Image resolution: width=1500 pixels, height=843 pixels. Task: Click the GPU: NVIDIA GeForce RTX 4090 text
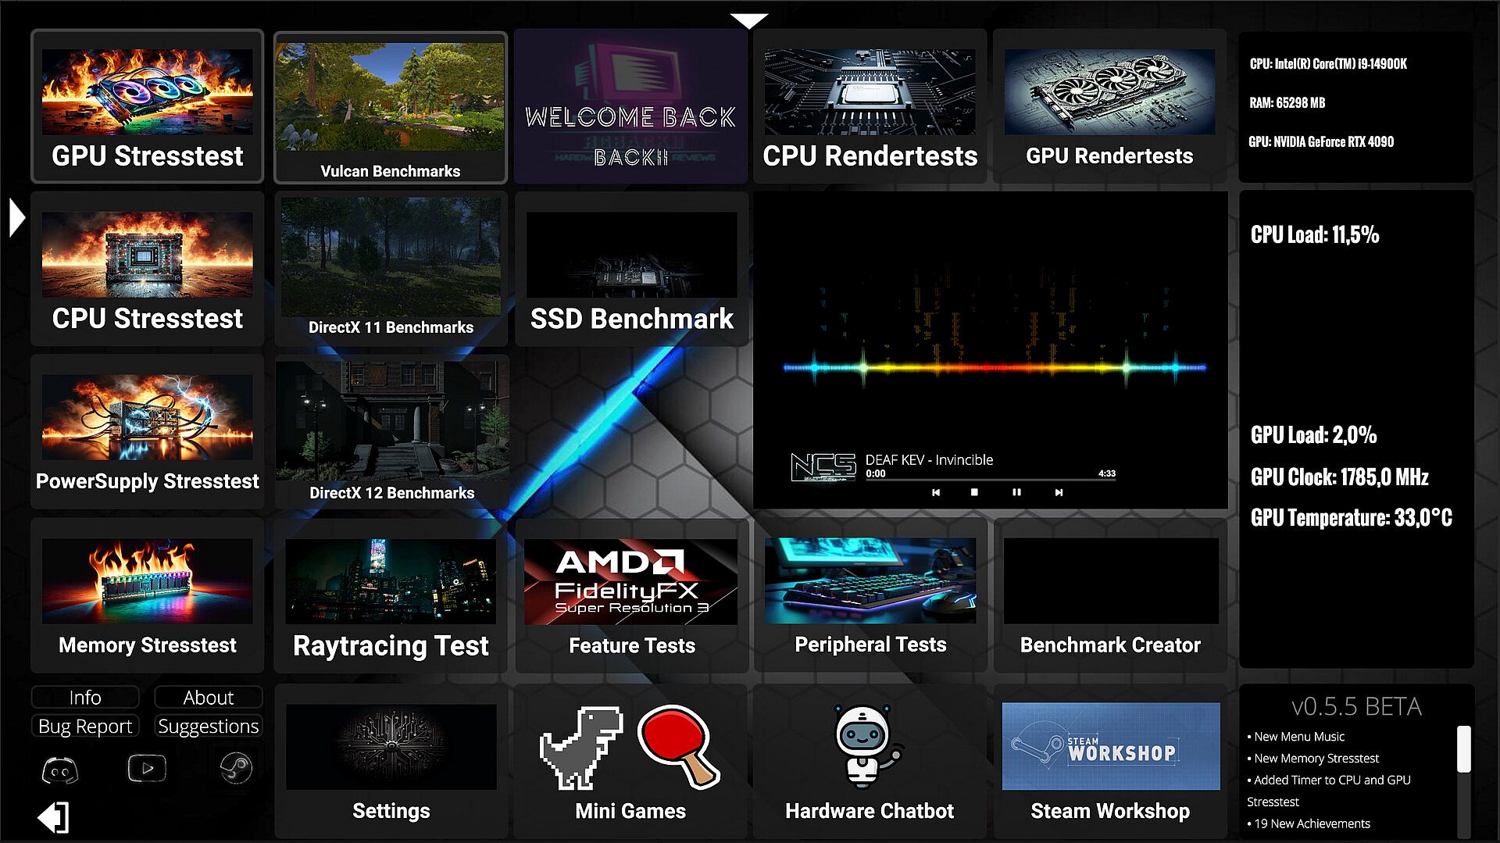1321,141
